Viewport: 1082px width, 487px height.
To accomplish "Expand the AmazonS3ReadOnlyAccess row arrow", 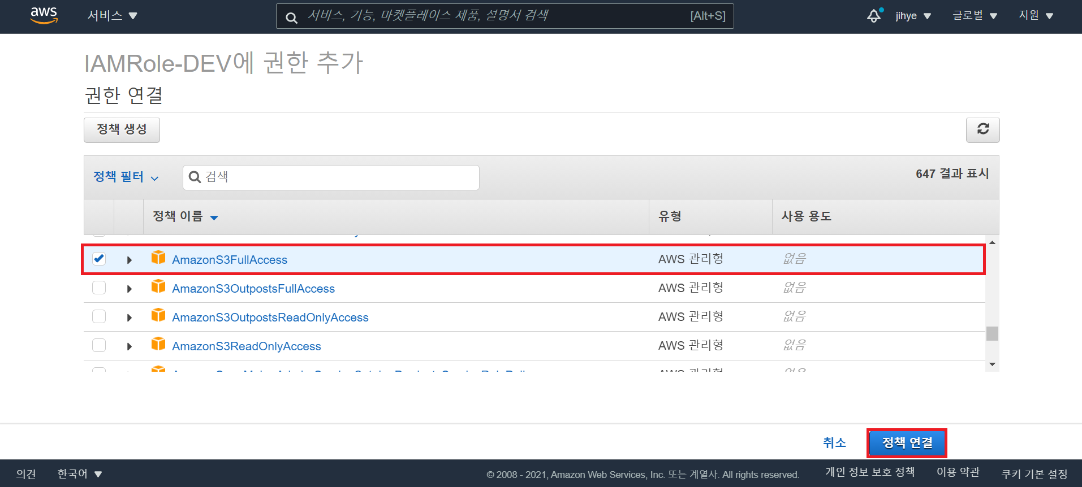I will [x=130, y=346].
